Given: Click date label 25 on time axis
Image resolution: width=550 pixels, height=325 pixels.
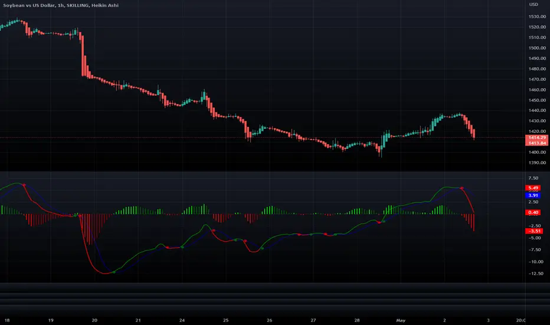Looking at the screenshot, I should coord(226,320).
